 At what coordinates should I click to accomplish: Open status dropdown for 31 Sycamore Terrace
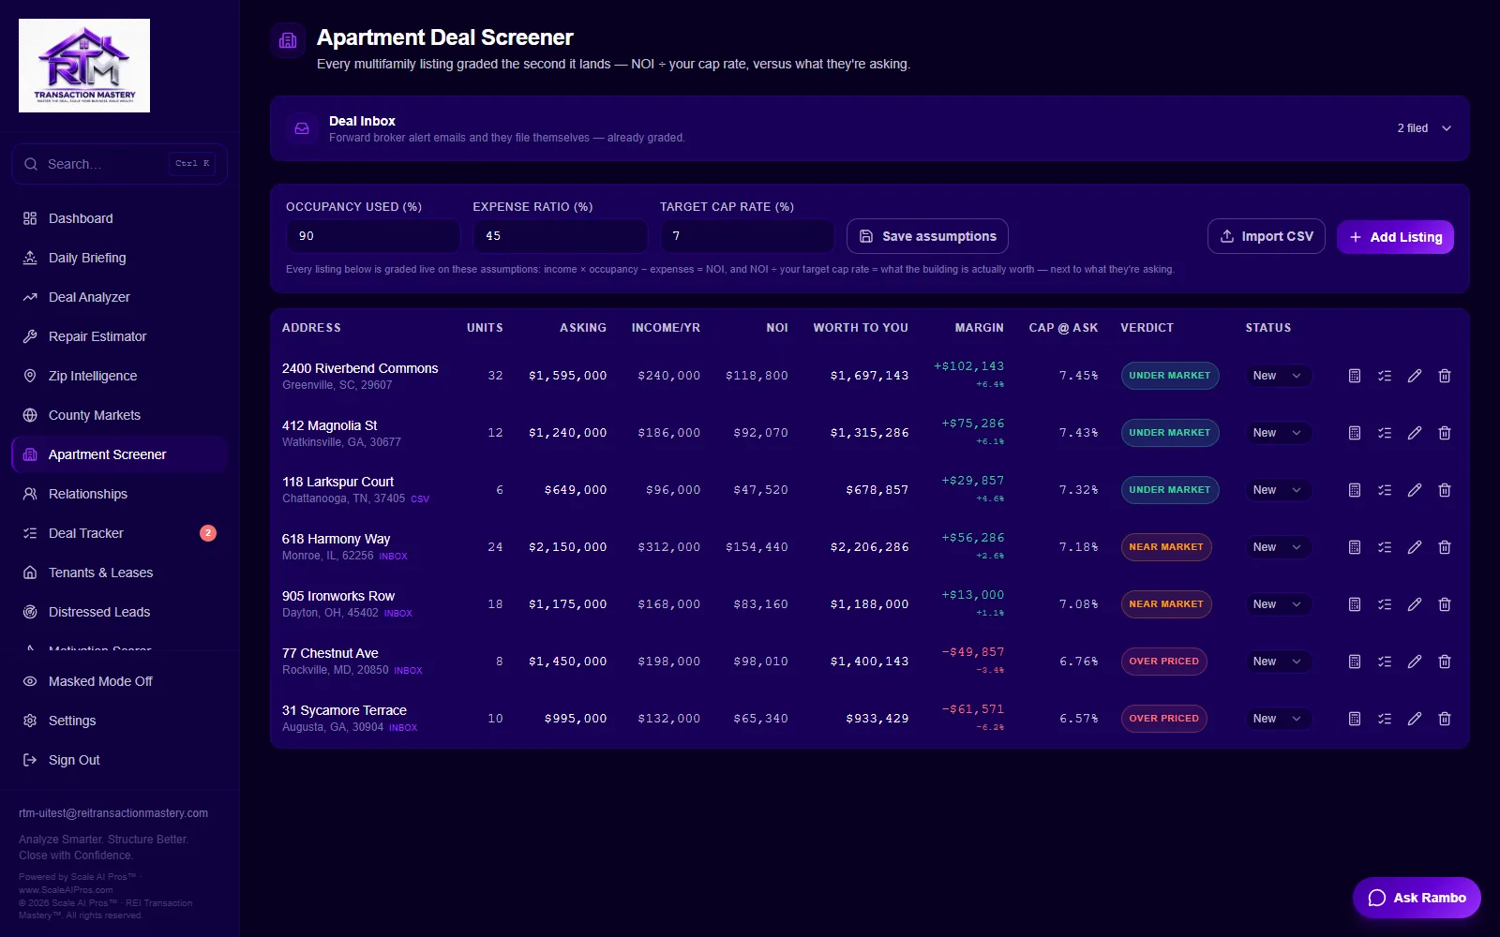click(1278, 719)
